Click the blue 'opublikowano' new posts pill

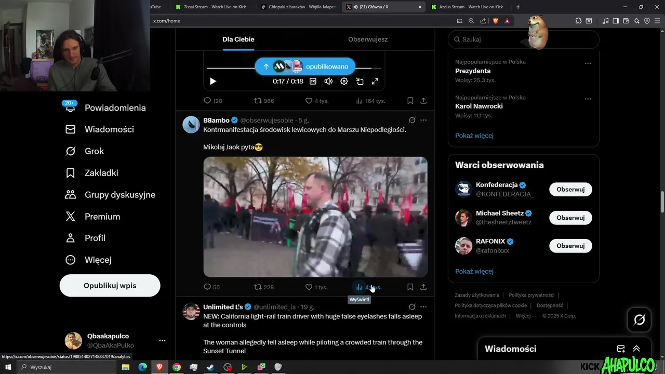coord(305,66)
